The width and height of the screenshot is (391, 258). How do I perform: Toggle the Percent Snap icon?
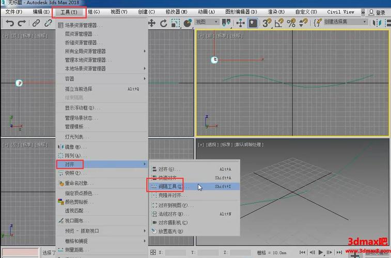click(x=291, y=23)
